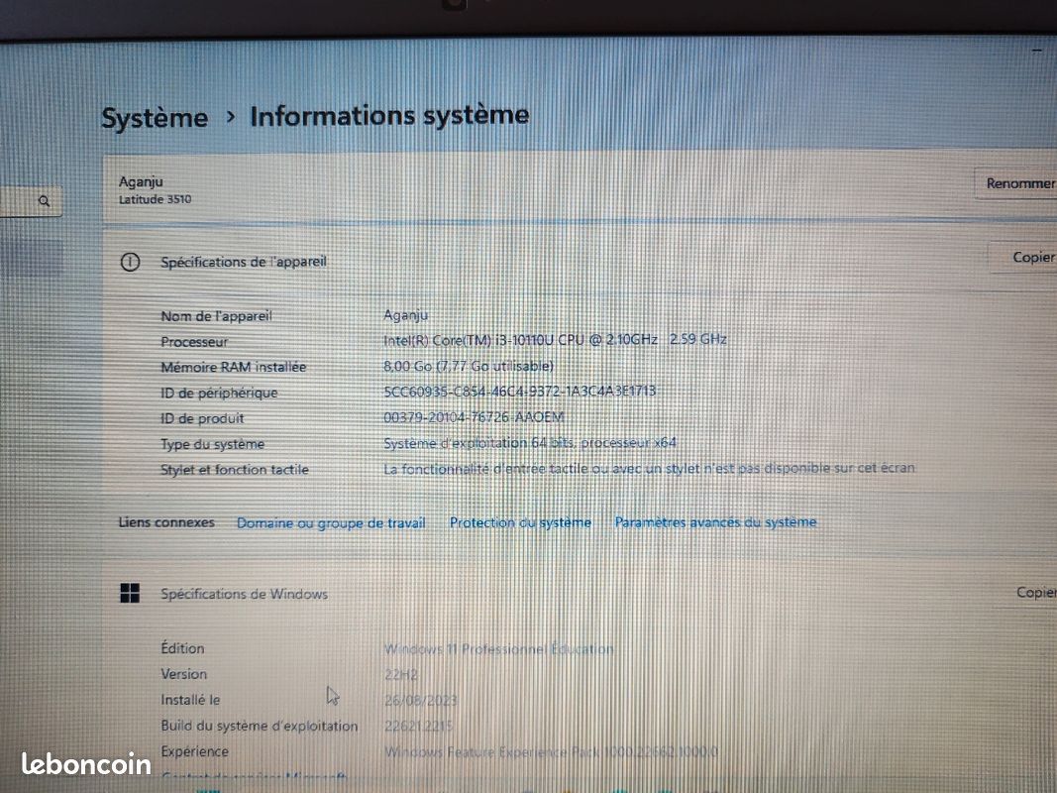This screenshot has height=793, width=1057.
Task: Click the Installé le label
Action: 190,700
